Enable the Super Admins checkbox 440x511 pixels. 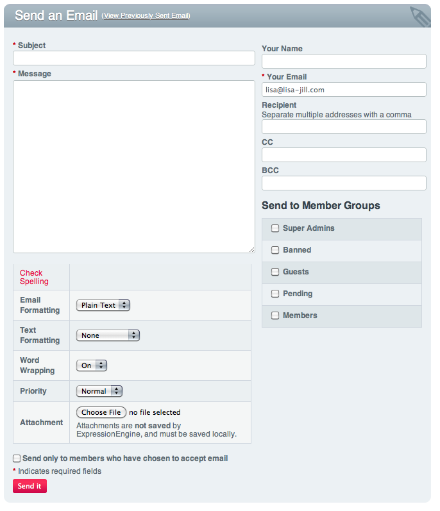275,228
